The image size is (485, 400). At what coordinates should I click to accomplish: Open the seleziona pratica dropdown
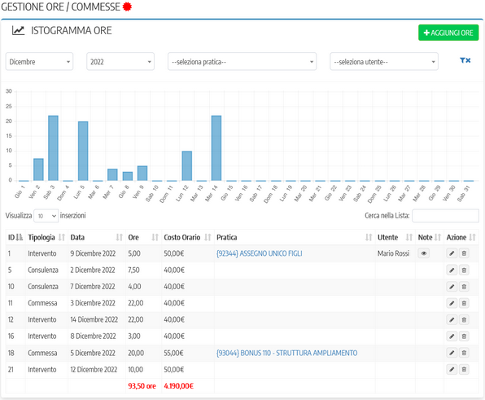pos(242,62)
